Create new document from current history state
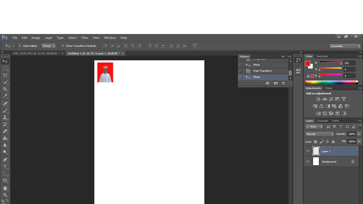Screen dimensions: 363x204 tap(267, 83)
